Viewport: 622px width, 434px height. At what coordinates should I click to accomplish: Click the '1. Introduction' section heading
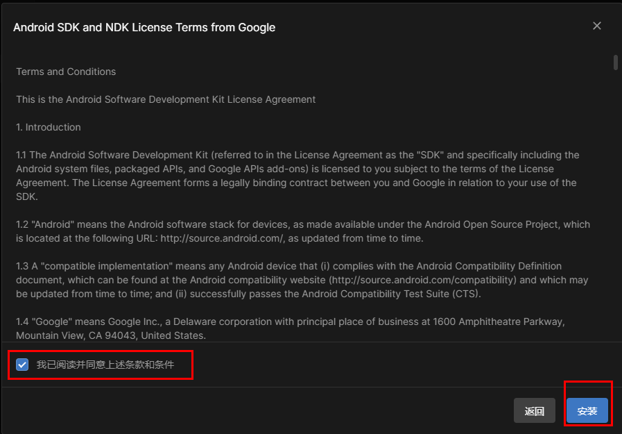pos(49,127)
